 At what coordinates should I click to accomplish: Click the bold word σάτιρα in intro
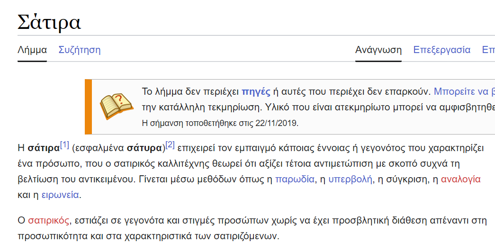pyautogui.click(x=44, y=148)
